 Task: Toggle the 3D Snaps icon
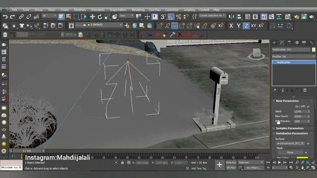pos(163,16)
